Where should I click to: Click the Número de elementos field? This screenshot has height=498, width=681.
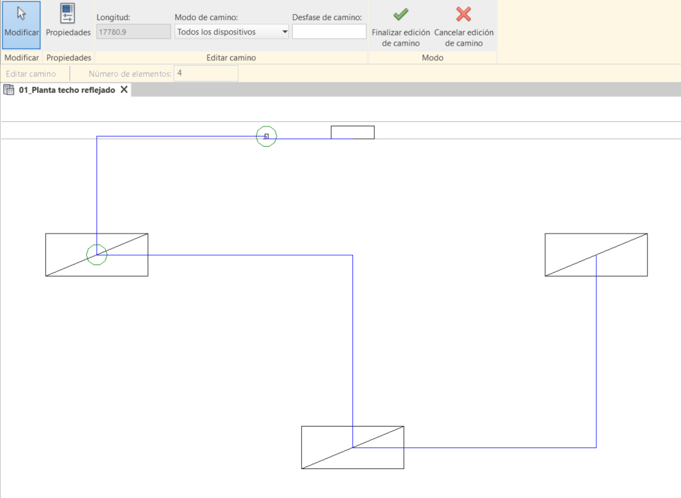pos(206,73)
